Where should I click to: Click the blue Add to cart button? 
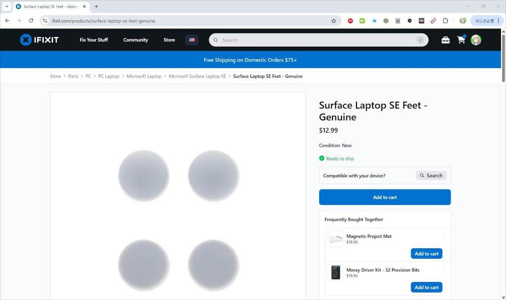click(x=384, y=197)
